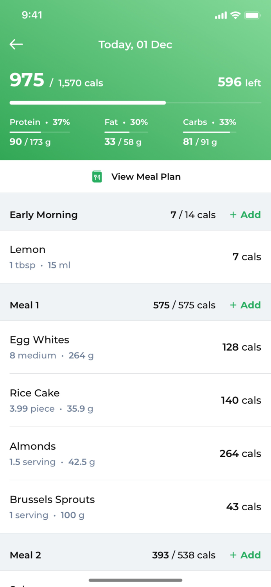Tap the Protein macro progress bar

point(39,132)
